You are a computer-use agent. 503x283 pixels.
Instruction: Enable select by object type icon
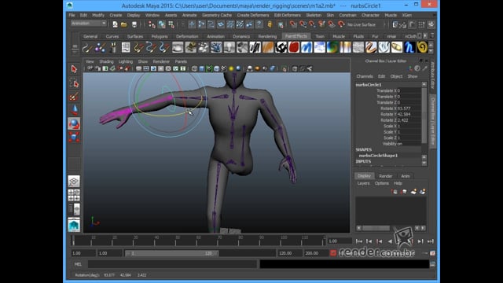click(x=162, y=24)
